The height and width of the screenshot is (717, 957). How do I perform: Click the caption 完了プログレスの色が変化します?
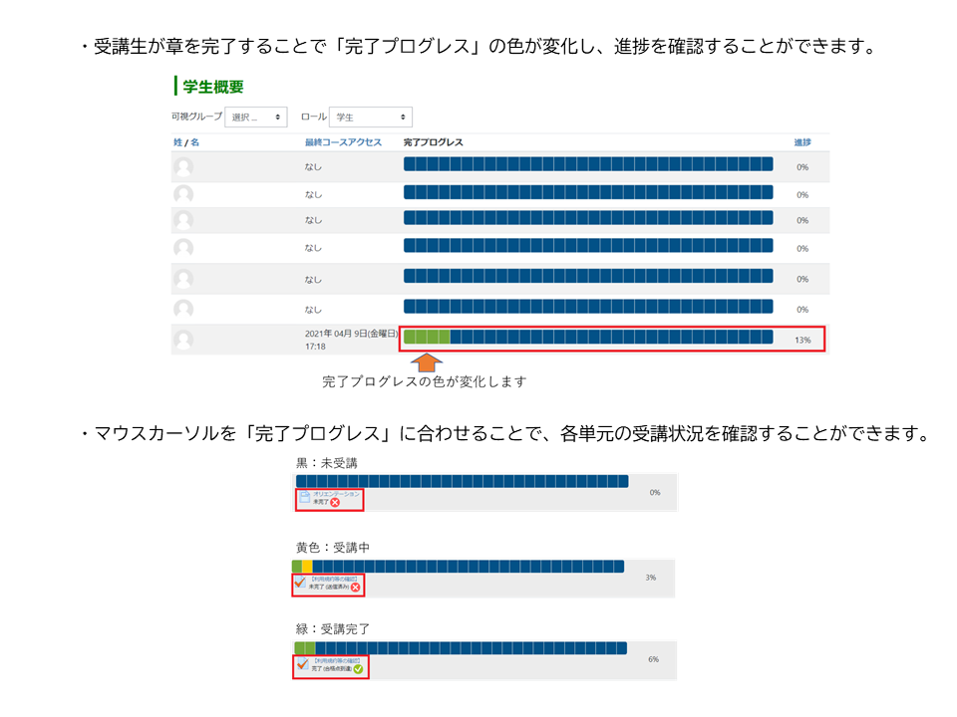pyautogui.click(x=425, y=381)
